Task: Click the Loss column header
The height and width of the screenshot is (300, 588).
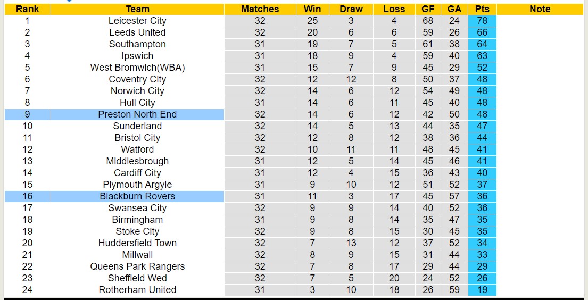Action: [394, 9]
